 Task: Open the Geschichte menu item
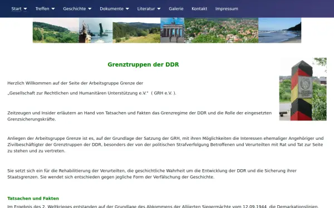[x=75, y=9]
